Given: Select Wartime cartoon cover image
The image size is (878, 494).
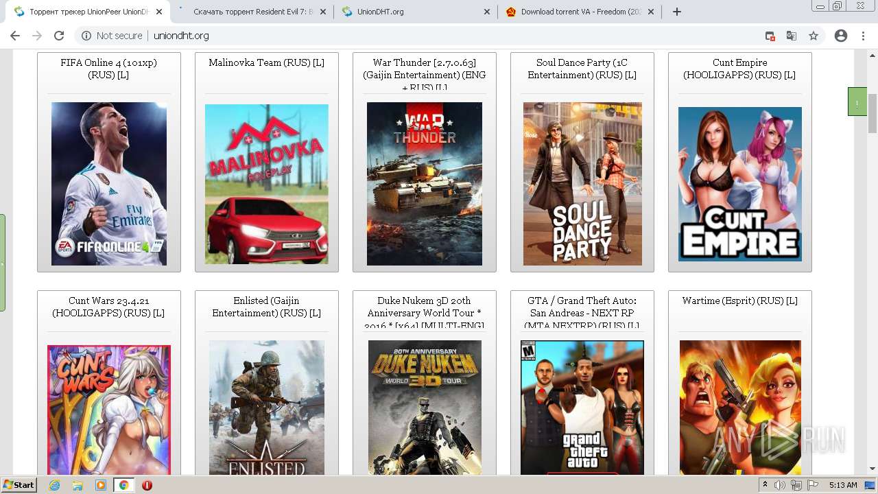Looking at the screenshot, I should [740, 408].
